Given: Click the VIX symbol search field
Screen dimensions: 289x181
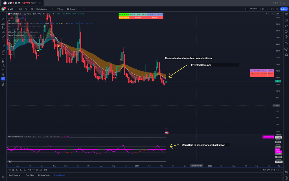Looking at the screenshot, I should [11, 9].
